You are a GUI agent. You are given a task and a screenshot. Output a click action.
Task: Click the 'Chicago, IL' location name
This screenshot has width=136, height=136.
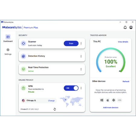pyautogui.click(x=31, y=100)
